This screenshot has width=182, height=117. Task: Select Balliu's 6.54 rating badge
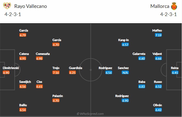tap(23, 110)
